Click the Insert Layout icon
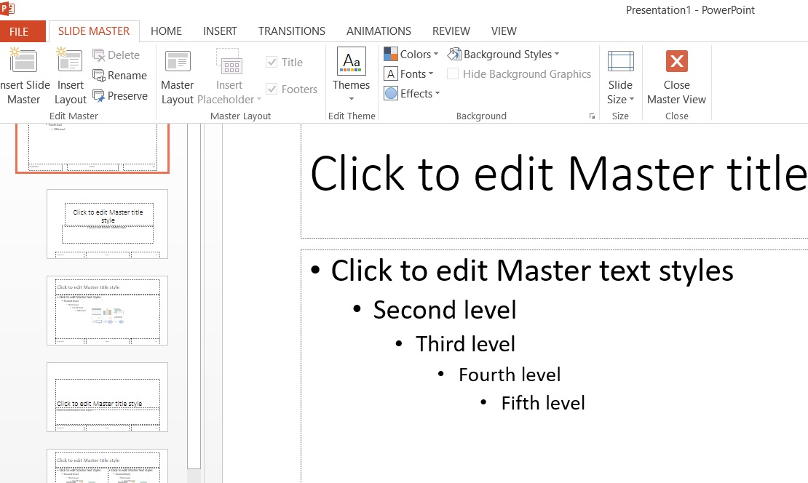808x483 pixels. [x=70, y=61]
